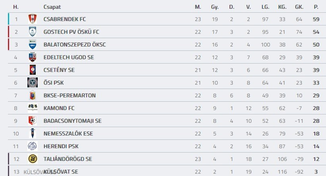Click the Badacsonytomaji SE crest
Viewport: 326px width, 176px height.
[32, 121]
